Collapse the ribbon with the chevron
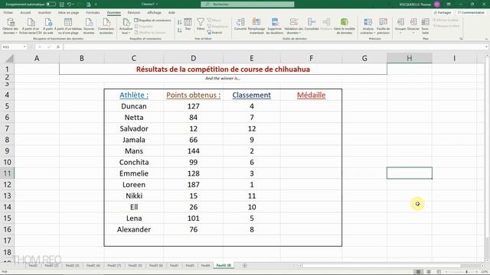Image resolution: width=490 pixels, height=275 pixels. [486, 39]
